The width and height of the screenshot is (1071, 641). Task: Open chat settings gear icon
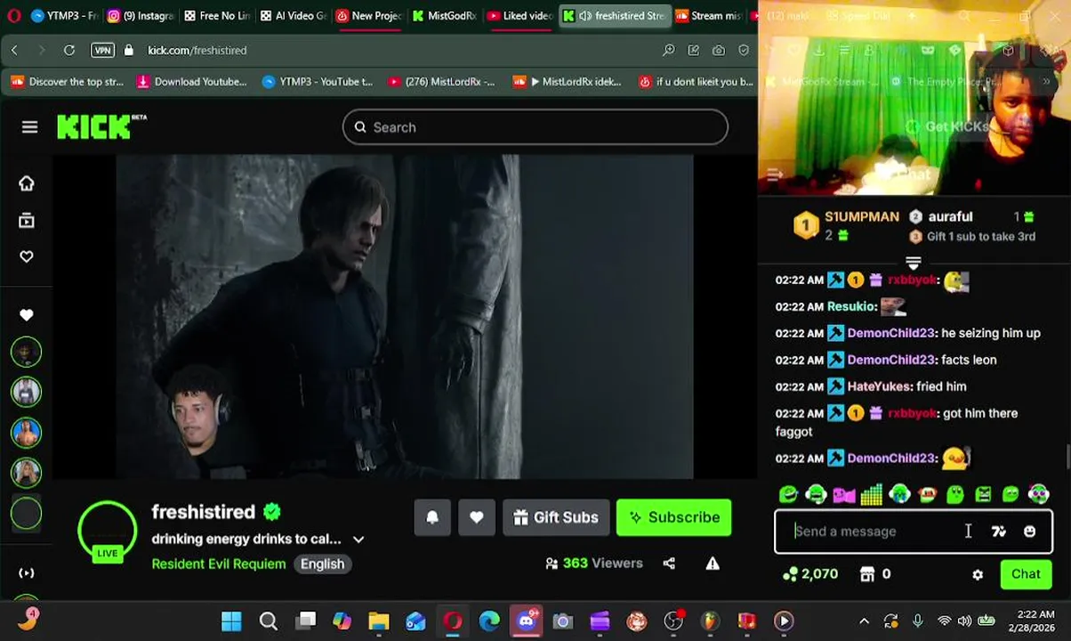[978, 575]
